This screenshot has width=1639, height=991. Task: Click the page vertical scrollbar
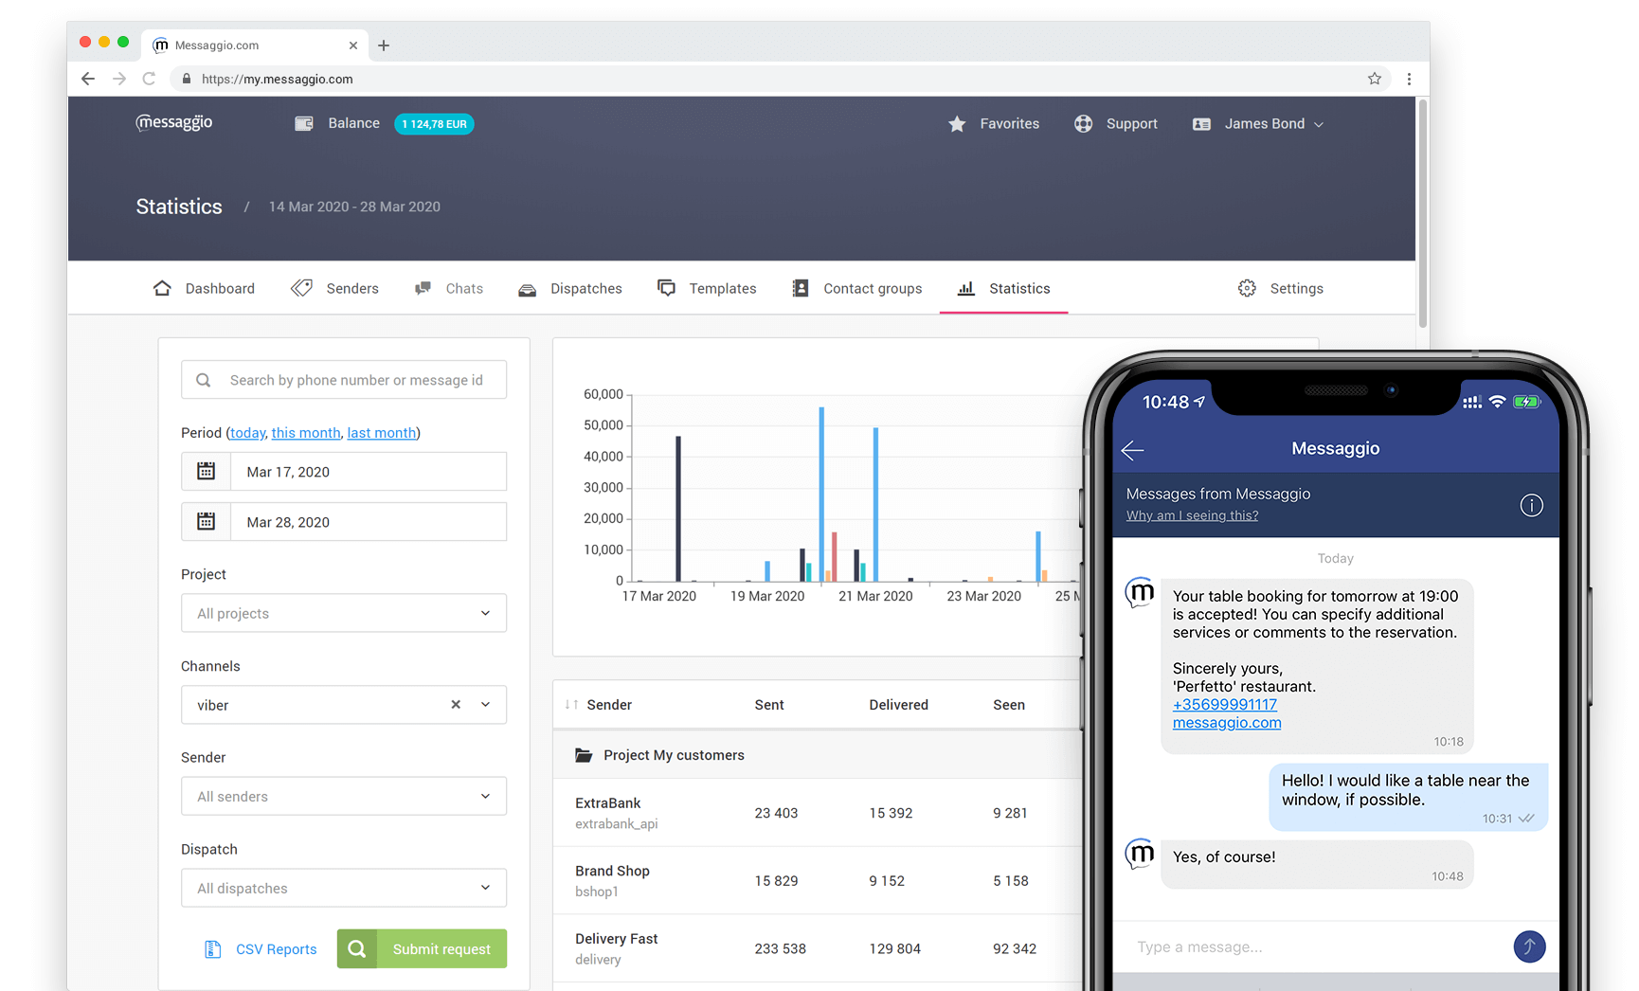point(1423,213)
